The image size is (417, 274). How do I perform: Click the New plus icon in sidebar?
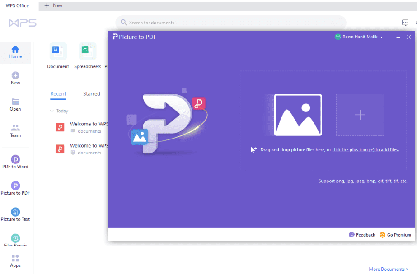[15, 75]
